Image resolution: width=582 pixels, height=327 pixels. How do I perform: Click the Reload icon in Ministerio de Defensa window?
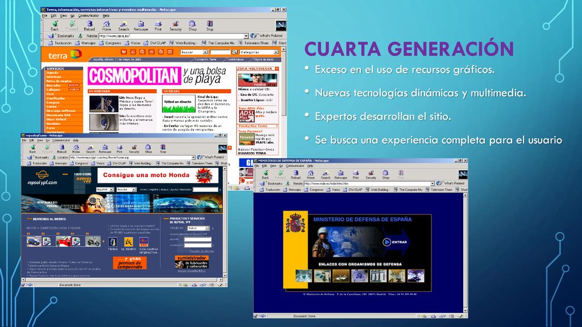point(296,173)
